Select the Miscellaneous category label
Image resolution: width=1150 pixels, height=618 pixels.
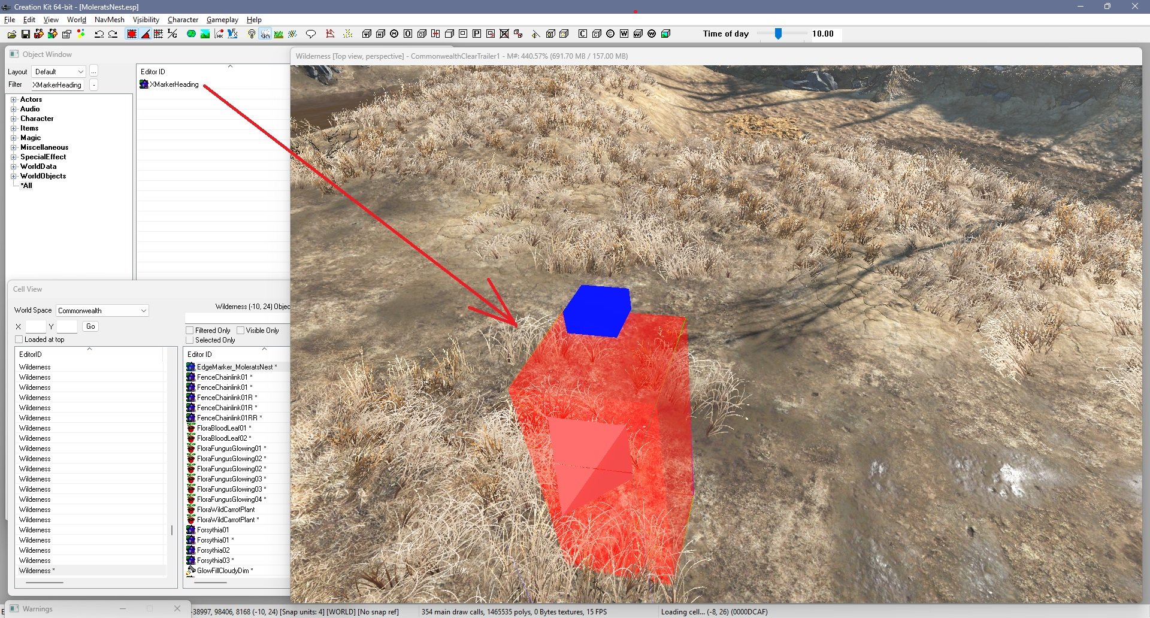pos(44,147)
